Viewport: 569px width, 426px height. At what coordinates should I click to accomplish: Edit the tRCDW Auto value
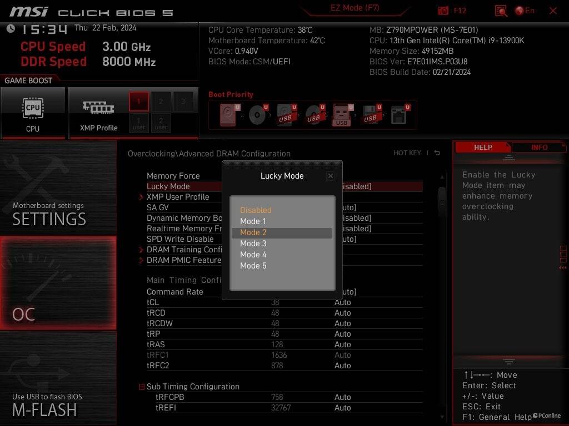click(342, 323)
